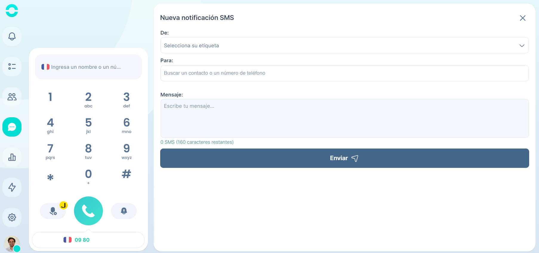Tap keypad digit 8 tuv
The width and height of the screenshot is (539, 253).
(x=88, y=151)
